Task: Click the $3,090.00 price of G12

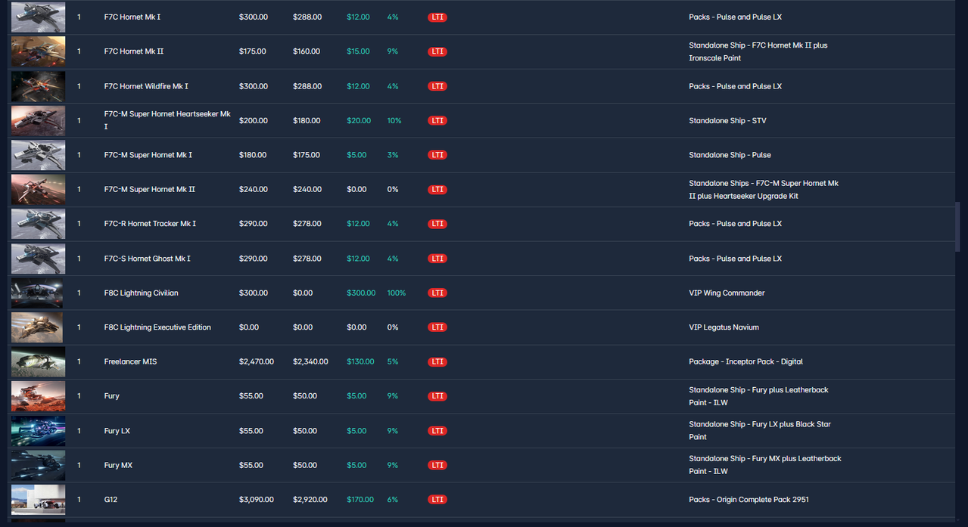Action: point(257,500)
